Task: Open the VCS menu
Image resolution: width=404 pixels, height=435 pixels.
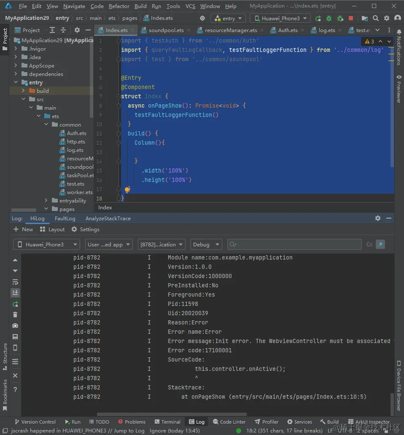Action: pyautogui.click(x=190, y=6)
